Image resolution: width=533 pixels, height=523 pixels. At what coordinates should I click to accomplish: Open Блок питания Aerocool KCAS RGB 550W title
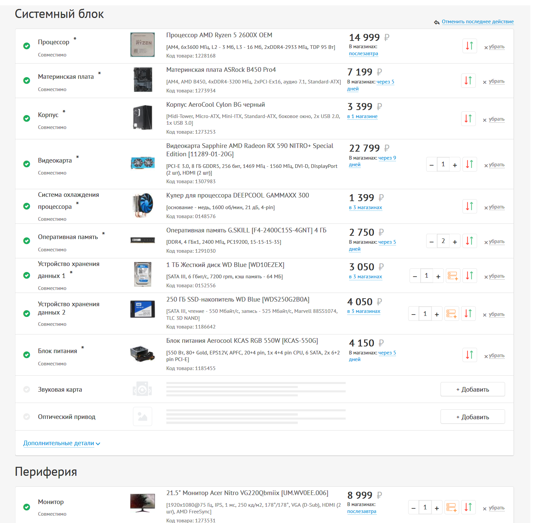point(242,341)
